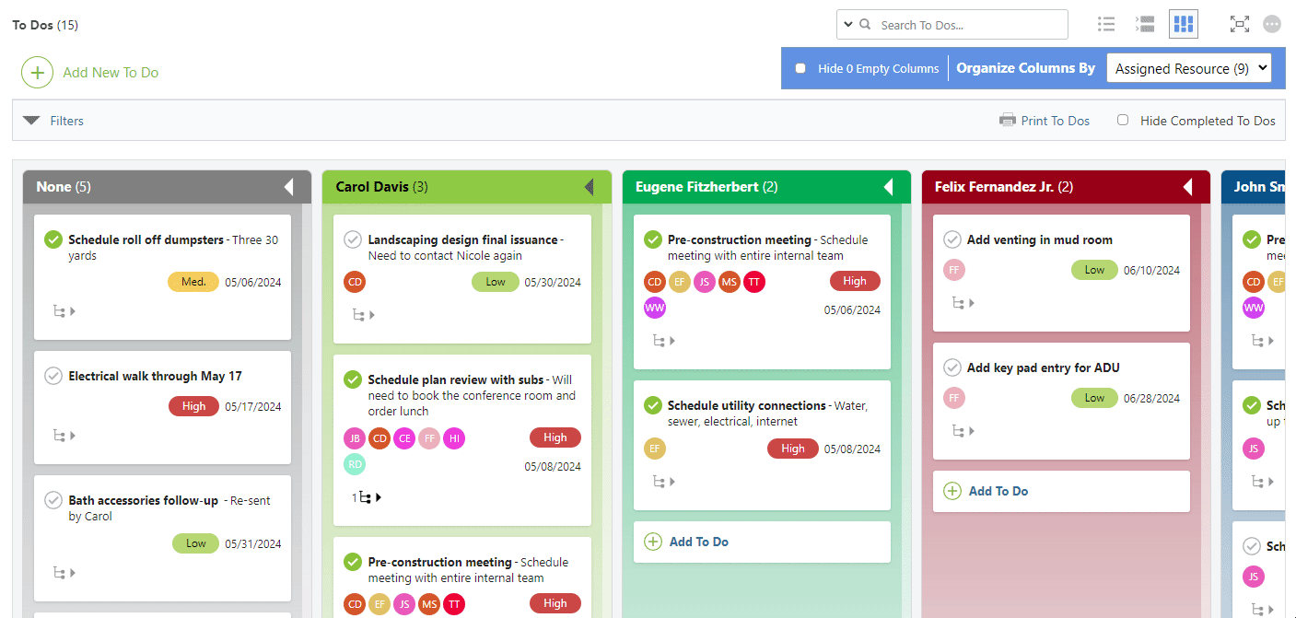This screenshot has width=1296, height=618.
Task: Collapse the Carol Davis column
Action: (x=589, y=187)
